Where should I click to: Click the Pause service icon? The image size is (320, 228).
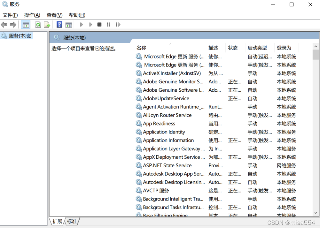[x=109, y=25]
